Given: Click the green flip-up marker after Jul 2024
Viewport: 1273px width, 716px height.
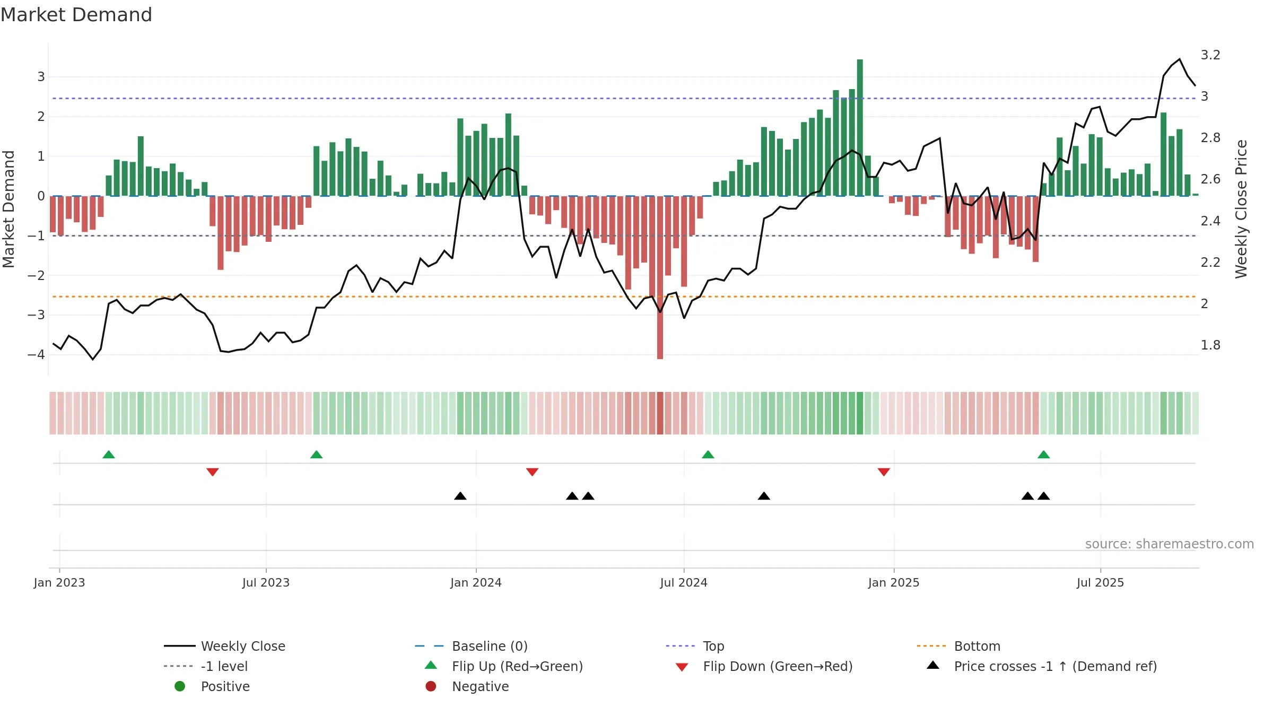Looking at the screenshot, I should click(708, 455).
